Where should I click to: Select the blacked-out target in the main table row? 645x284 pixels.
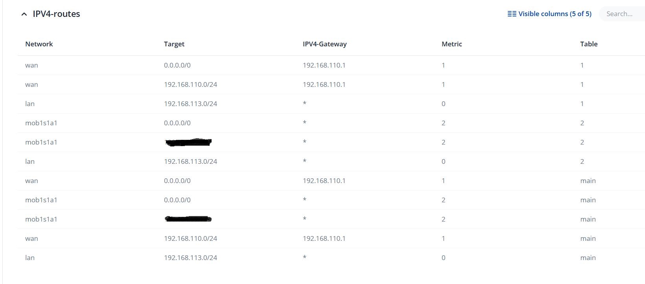coord(188,219)
